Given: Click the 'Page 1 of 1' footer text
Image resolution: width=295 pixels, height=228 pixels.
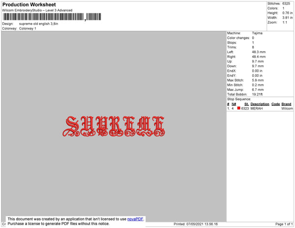Looking at the screenshot, I should [284, 224].
